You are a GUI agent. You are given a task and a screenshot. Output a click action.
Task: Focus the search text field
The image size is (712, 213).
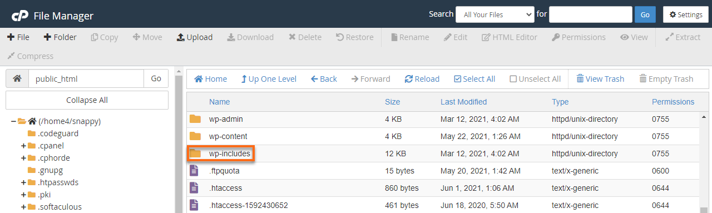[x=591, y=14]
